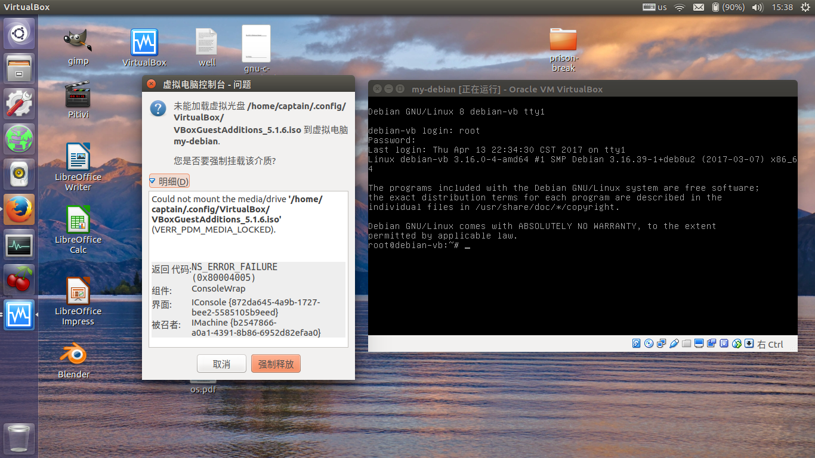
Task: Click inside the my-debian terminal at root prompt
Action: [468, 245]
